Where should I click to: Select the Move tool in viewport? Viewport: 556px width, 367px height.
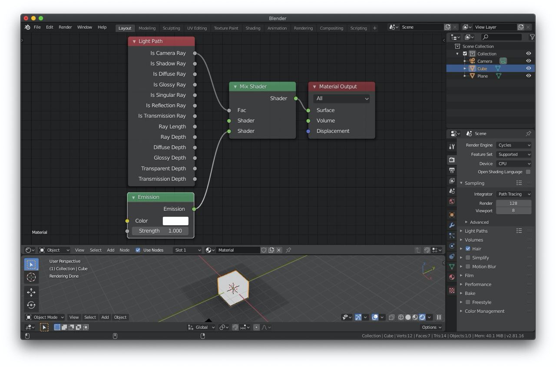click(x=31, y=292)
